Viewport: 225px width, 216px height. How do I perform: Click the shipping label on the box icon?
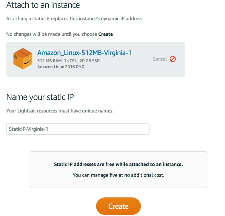(16, 57)
